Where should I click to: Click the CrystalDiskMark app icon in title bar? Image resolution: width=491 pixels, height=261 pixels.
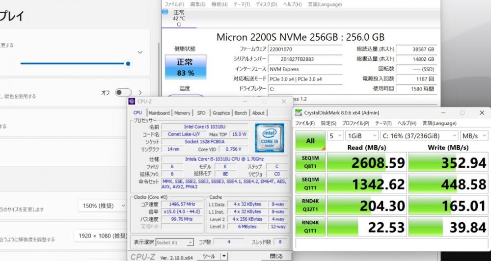pos(299,113)
